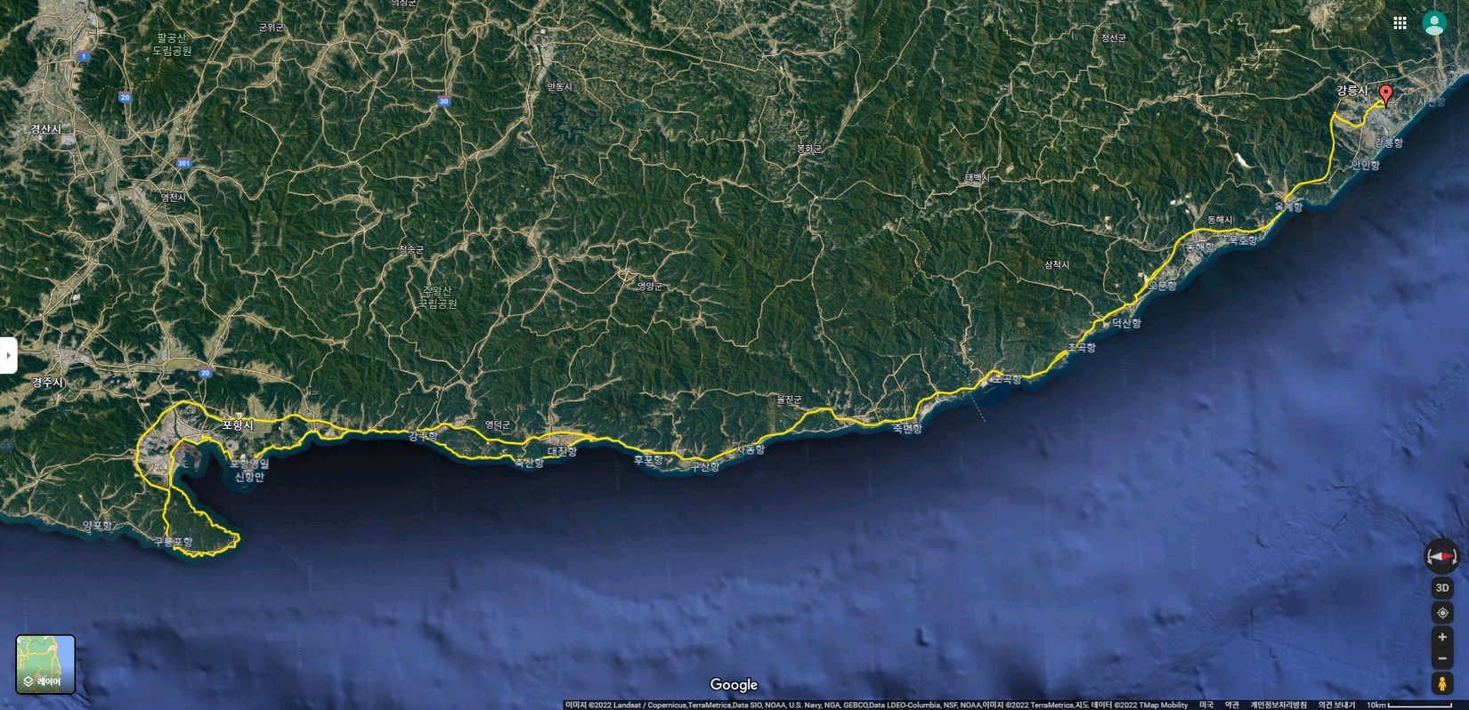1469x710 pixels.
Task: Click the 정선군 county label
Action: 1113,38
